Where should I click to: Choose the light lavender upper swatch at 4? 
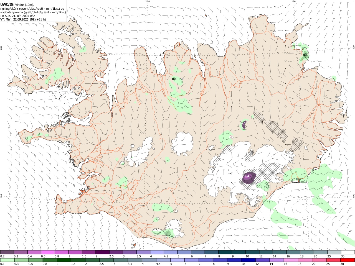pyautogui.click(x=157, y=252)
